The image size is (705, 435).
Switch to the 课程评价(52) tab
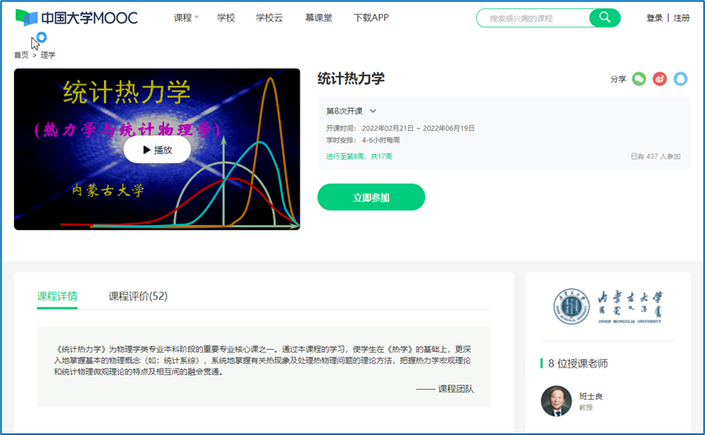click(138, 296)
